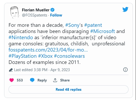Open the #Nintendo hashtag
This screenshot has height=100, width=136.
point(21,38)
